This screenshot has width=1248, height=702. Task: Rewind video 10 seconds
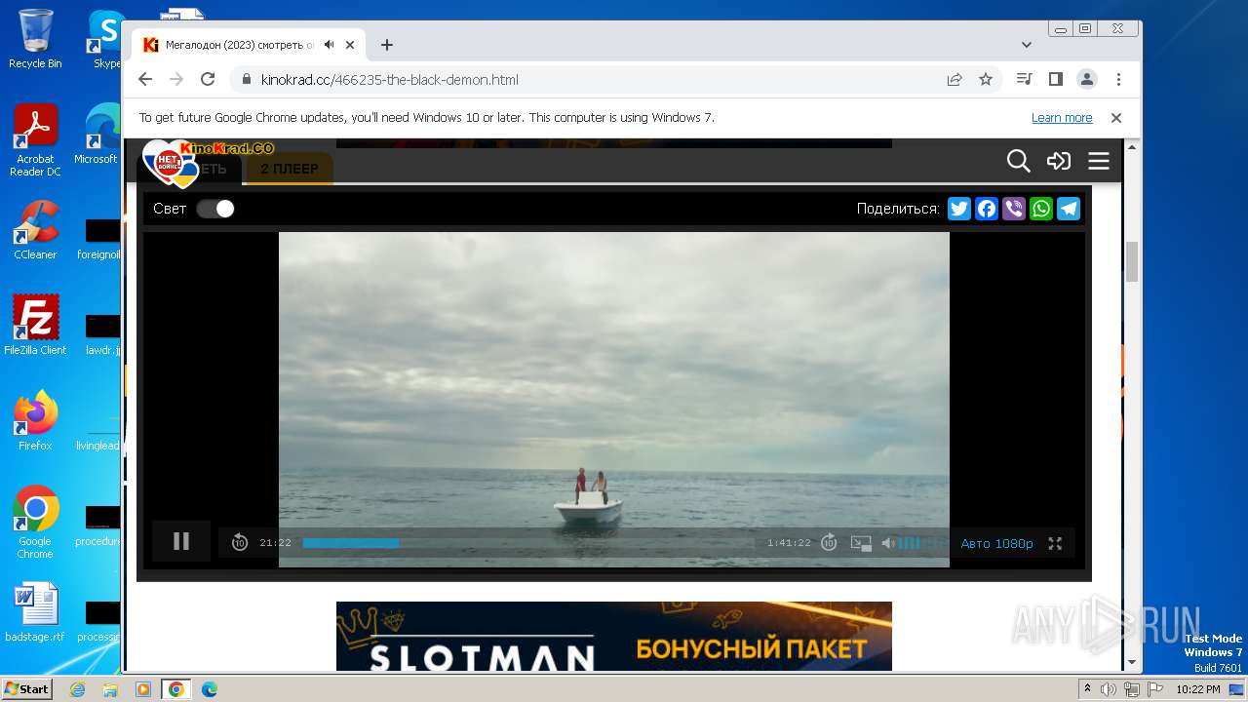[240, 543]
